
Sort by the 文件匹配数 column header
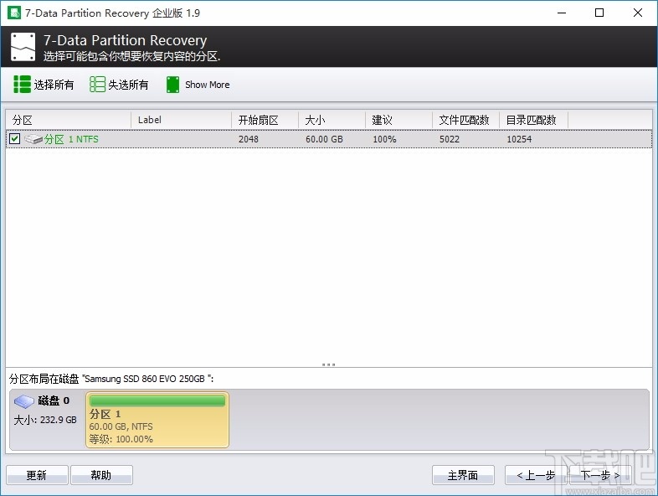pyautogui.click(x=465, y=120)
